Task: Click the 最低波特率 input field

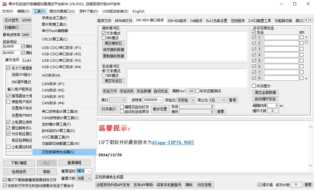Action: (x=27, y=35)
